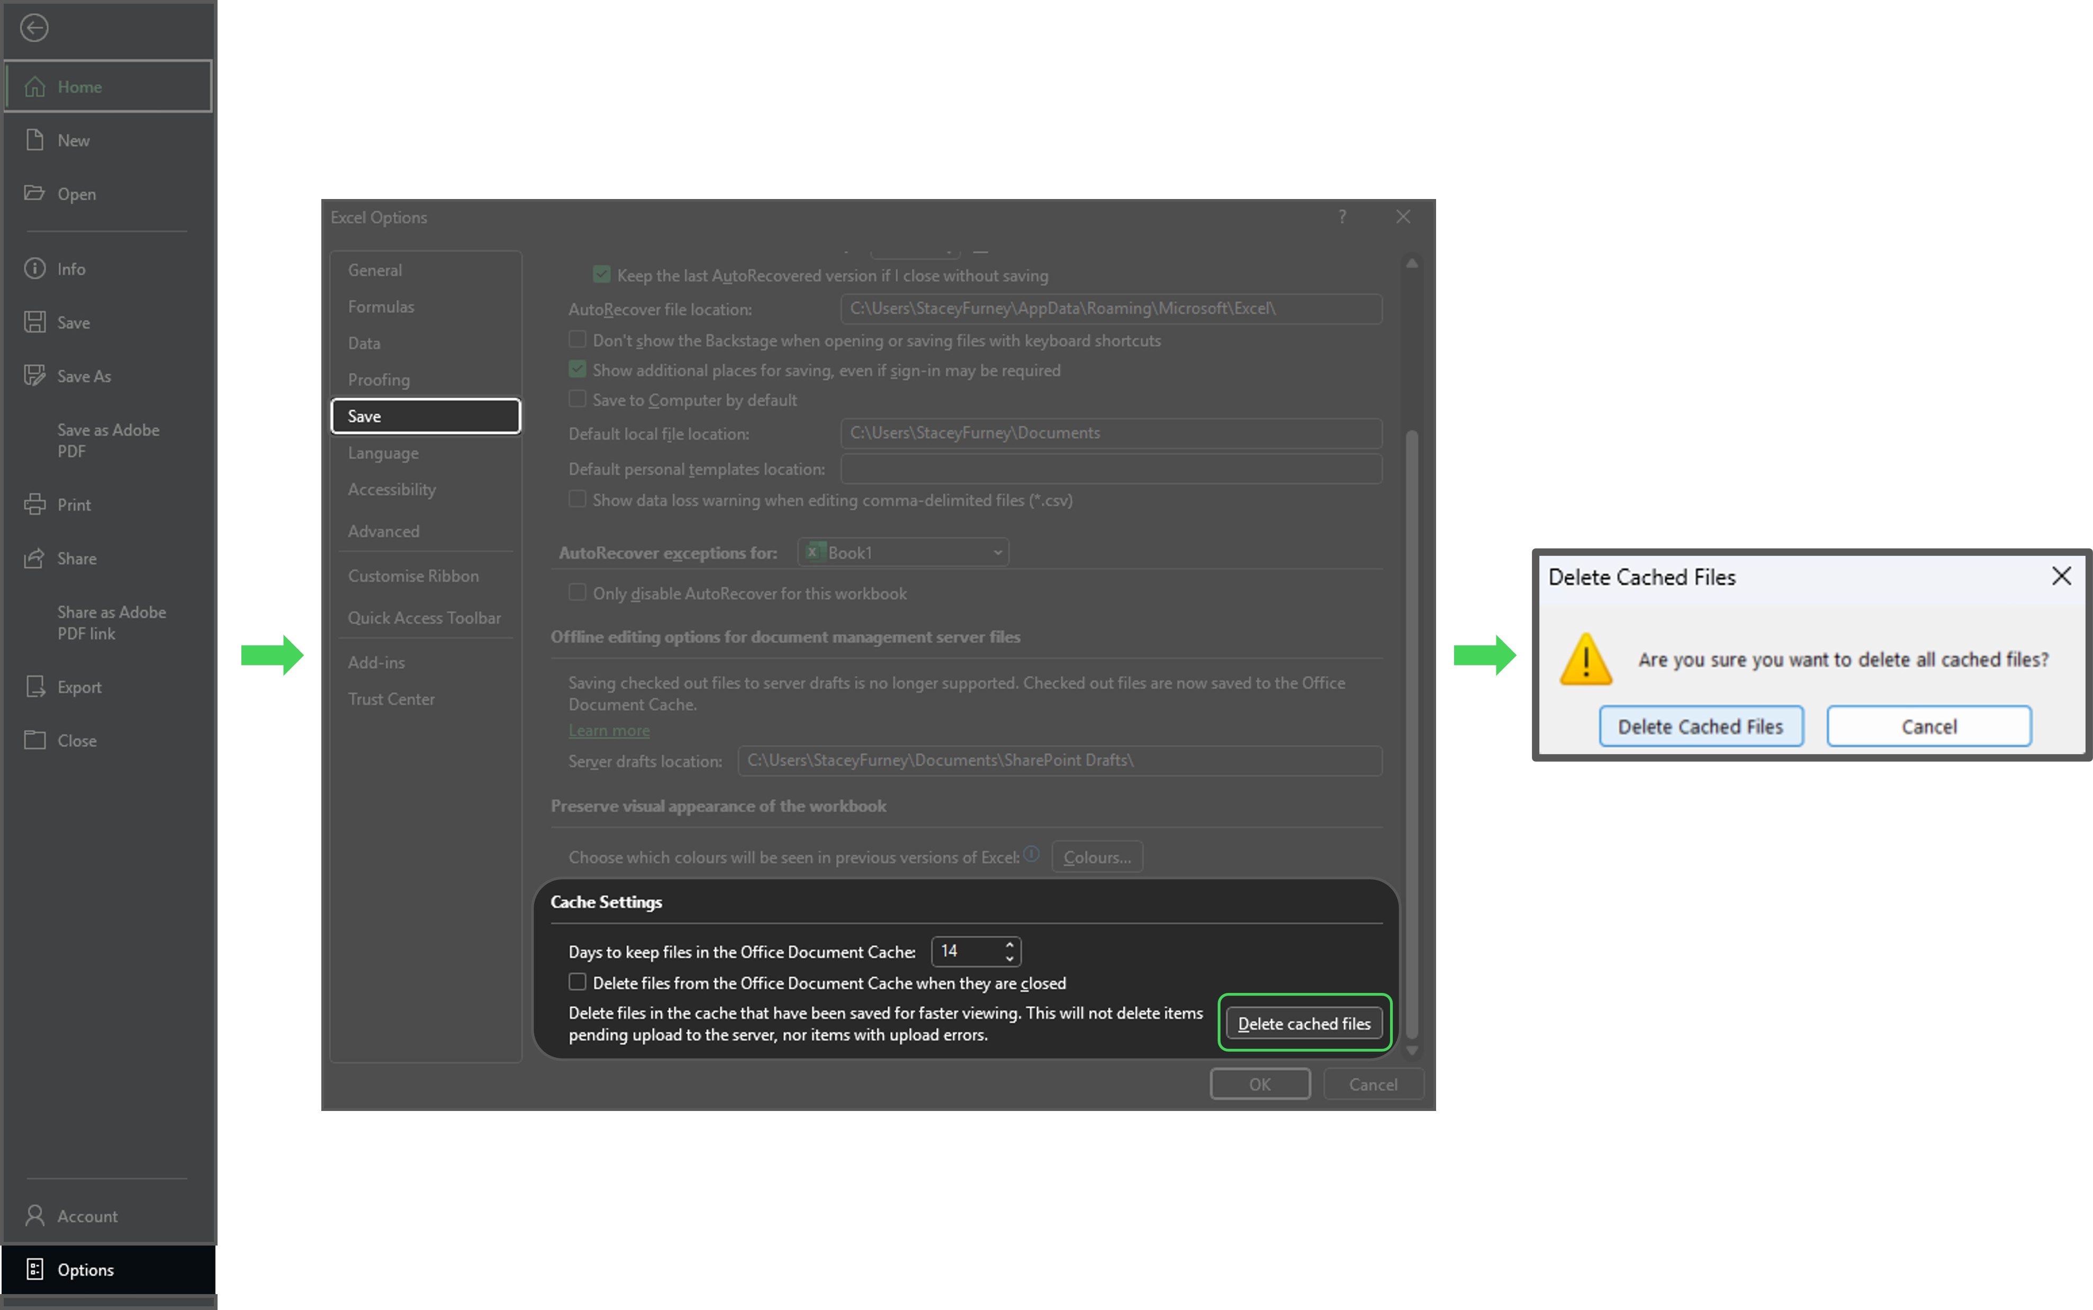Click the Learn more link

(x=609, y=730)
